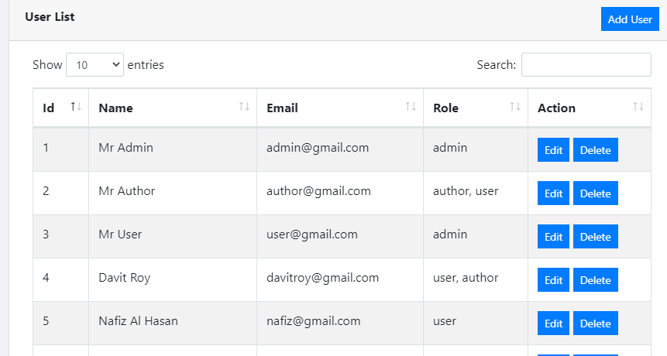This screenshot has width=667, height=356.
Task: Sort table by Role column arrows
Action: 515,107
